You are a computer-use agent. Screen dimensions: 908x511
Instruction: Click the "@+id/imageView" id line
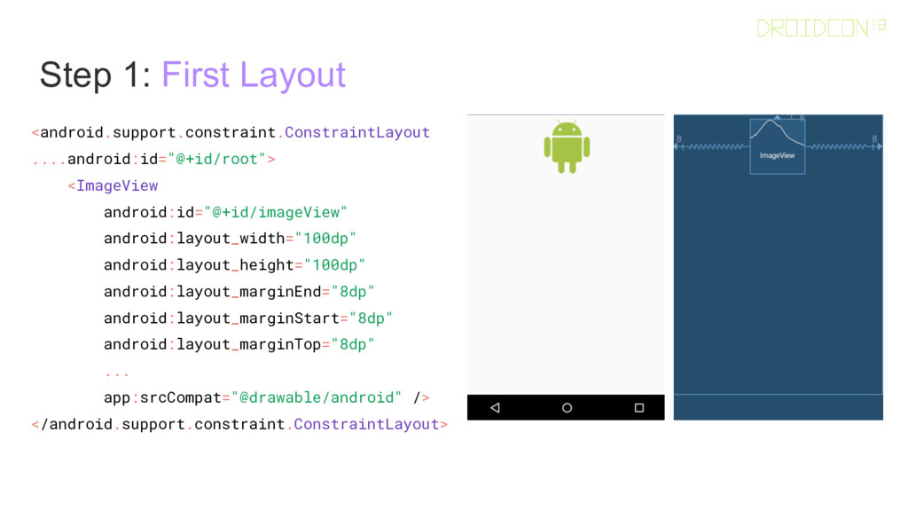225,213
